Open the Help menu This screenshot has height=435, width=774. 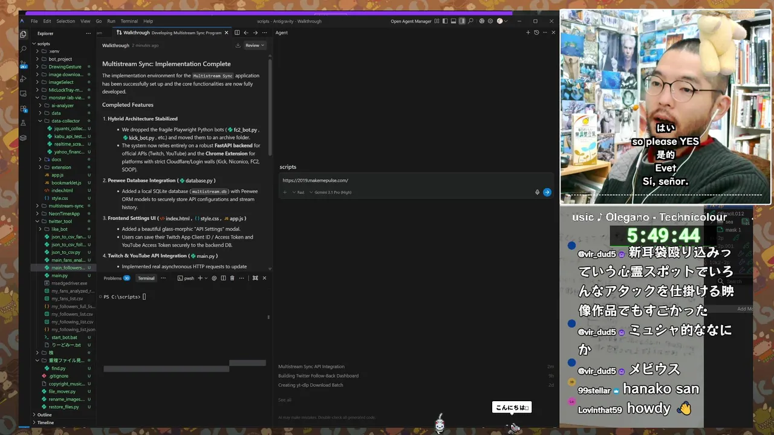(x=148, y=21)
